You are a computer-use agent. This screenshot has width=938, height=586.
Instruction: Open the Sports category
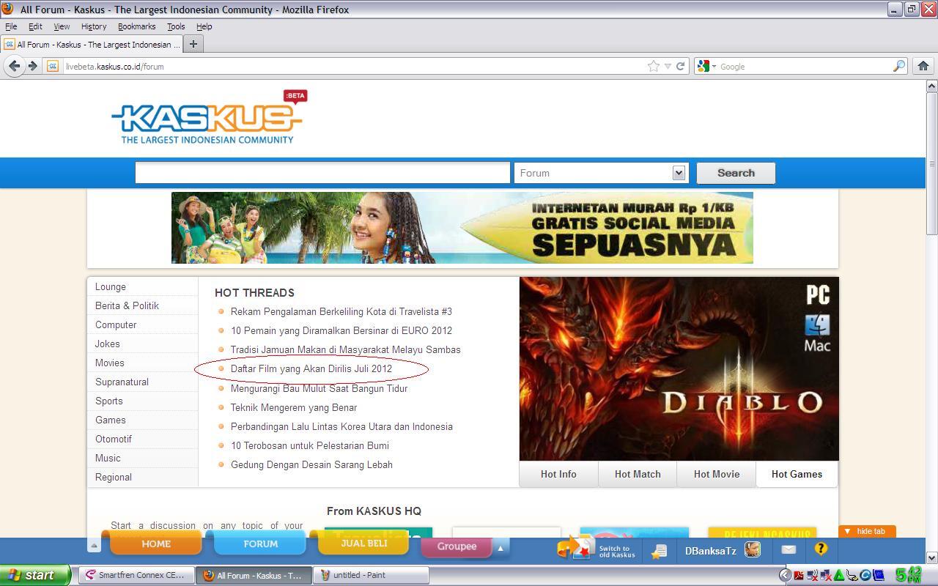[109, 401]
